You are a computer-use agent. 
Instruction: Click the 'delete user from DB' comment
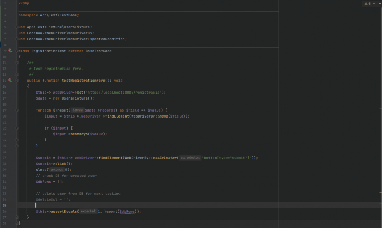[78, 194]
